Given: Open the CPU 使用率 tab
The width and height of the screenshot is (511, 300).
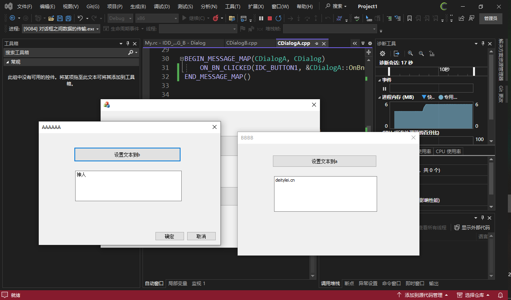Looking at the screenshot, I should point(448,152).
